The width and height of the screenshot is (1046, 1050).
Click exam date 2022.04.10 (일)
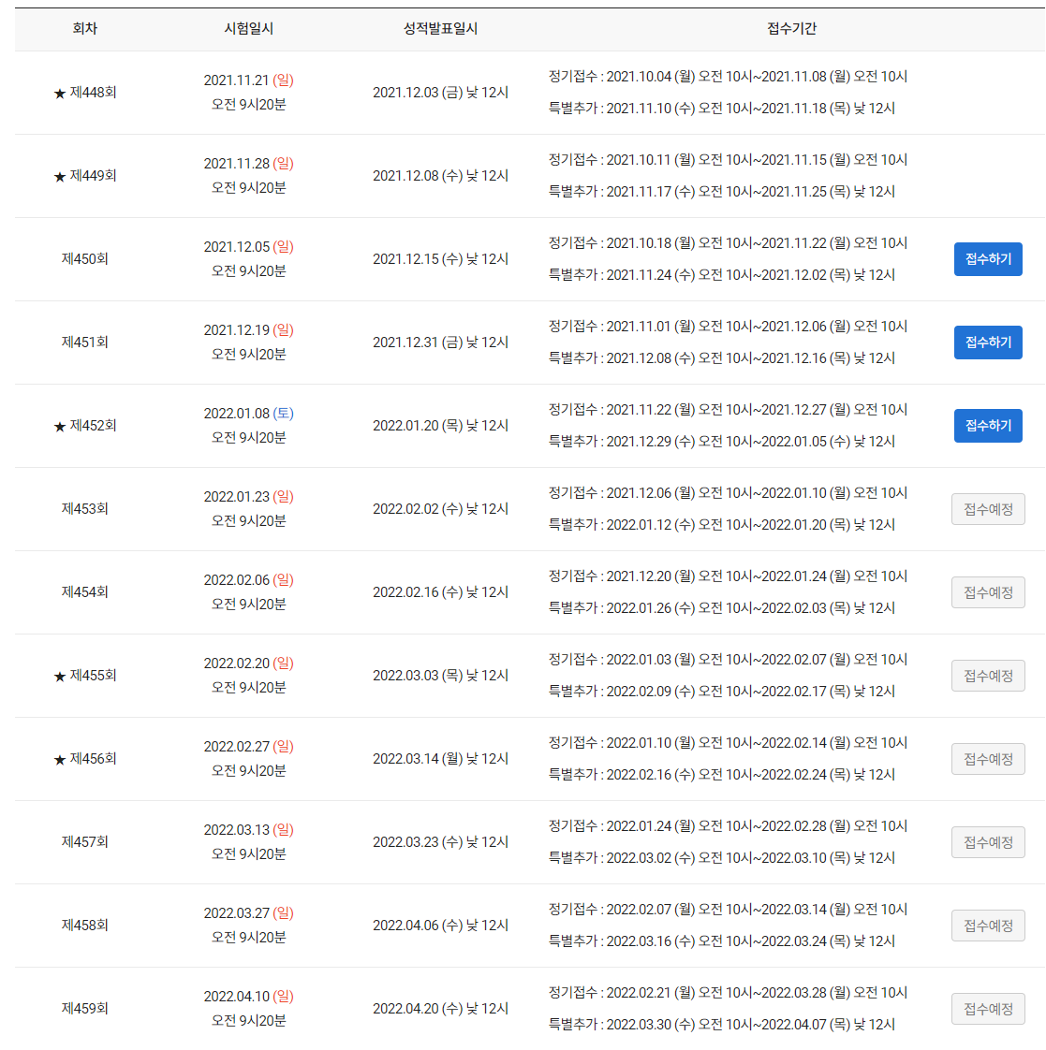click(248, 997)
